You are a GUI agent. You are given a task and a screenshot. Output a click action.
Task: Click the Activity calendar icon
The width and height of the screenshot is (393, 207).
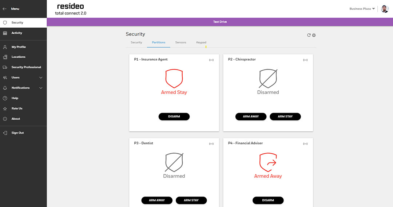tap(5, 33)
